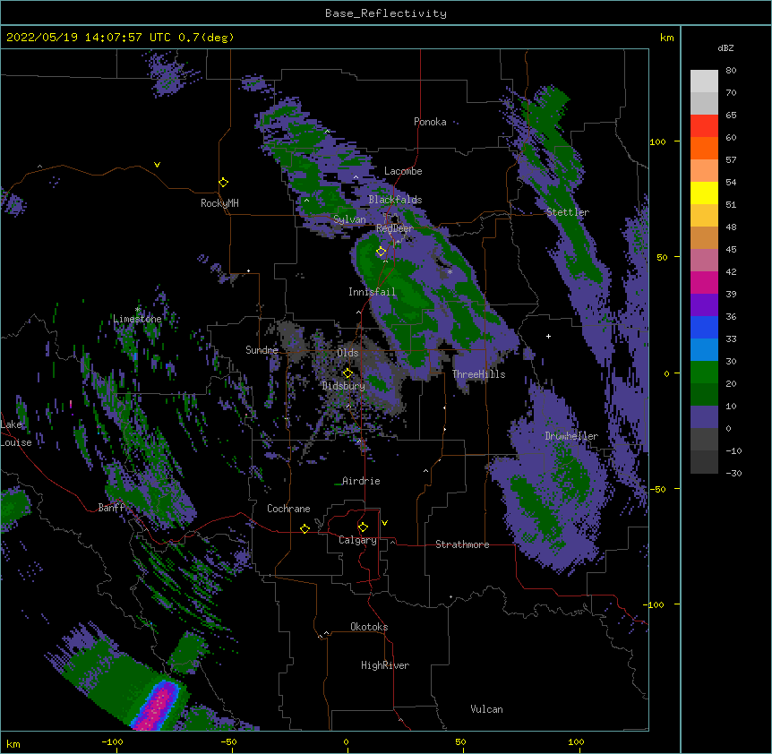
Task: Click the magenta high-reflectivity storm core
Action: pyautogui.click(x=157, y=707)
